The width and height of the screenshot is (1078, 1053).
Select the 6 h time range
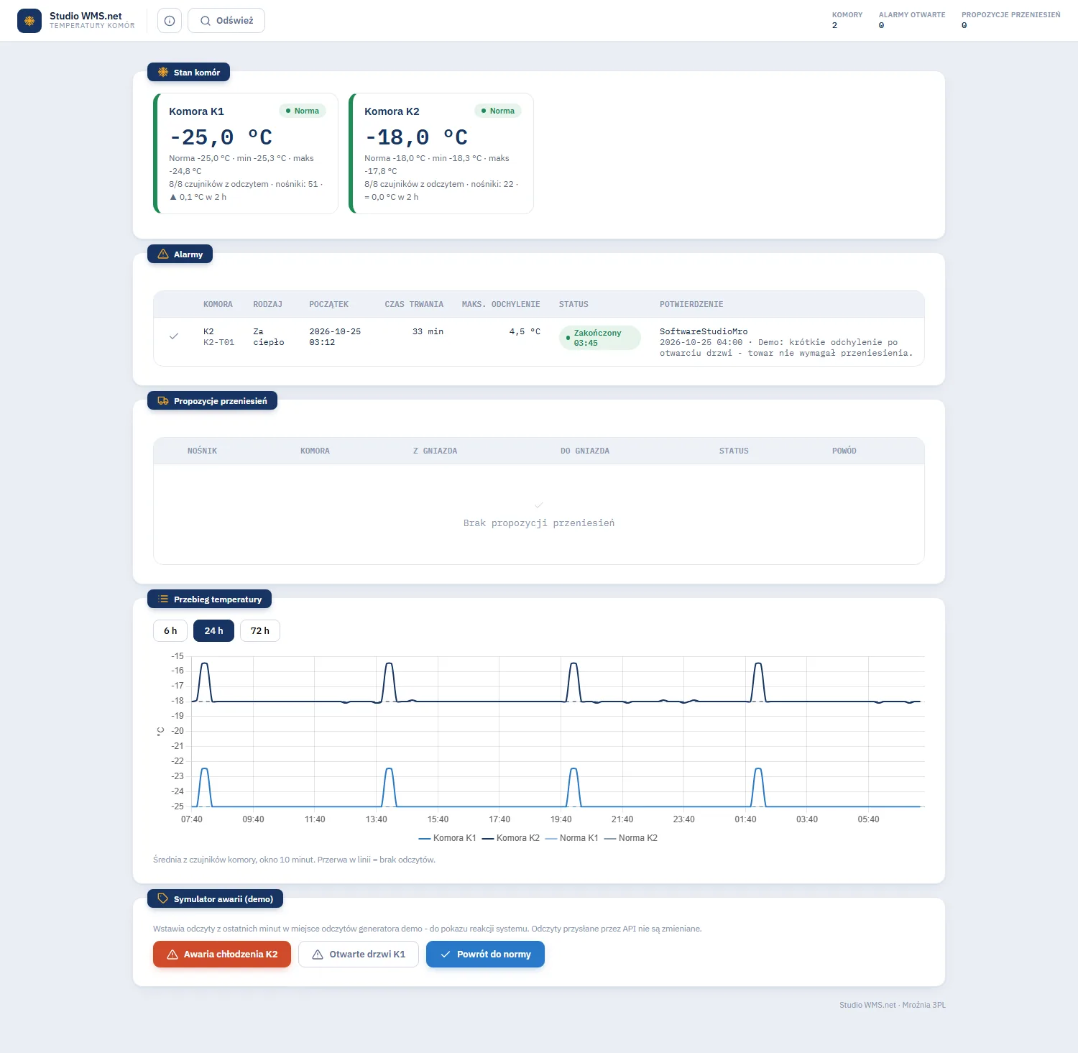coord(170,630)
